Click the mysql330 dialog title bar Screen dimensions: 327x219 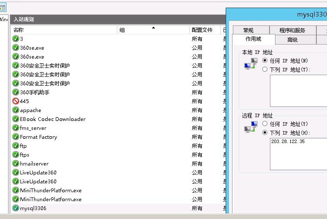(x=276, y=14)
